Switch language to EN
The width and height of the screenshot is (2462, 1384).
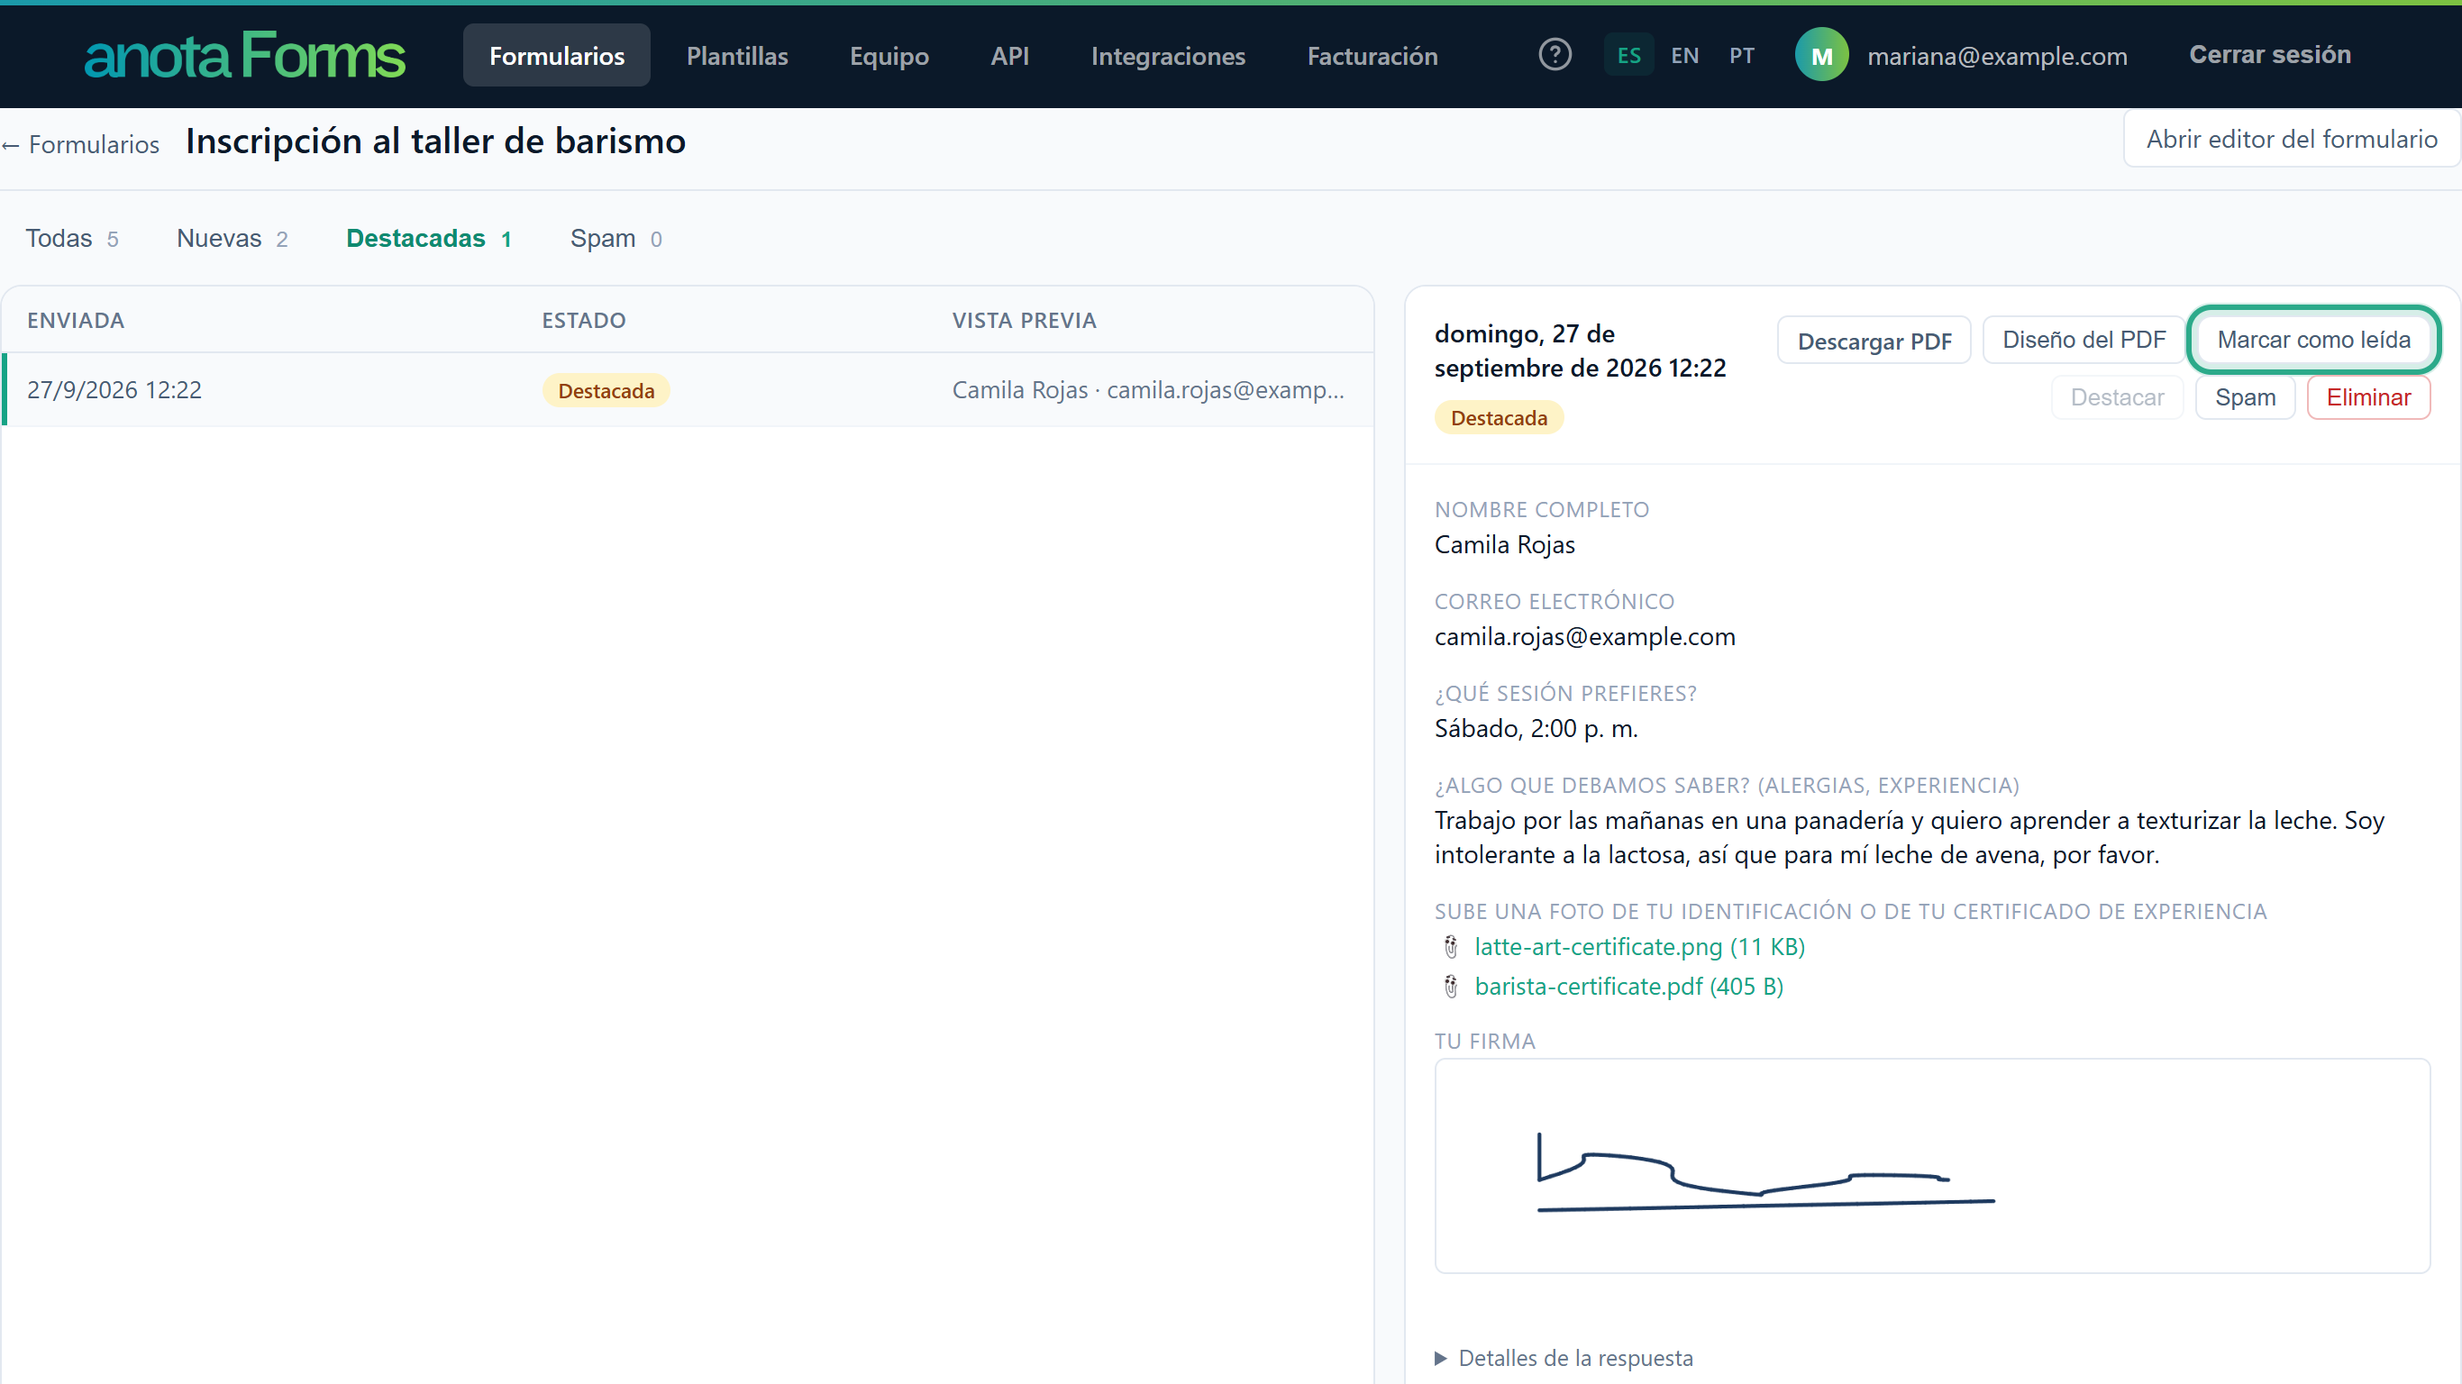pyautogui.click(x=1685, y=56)
